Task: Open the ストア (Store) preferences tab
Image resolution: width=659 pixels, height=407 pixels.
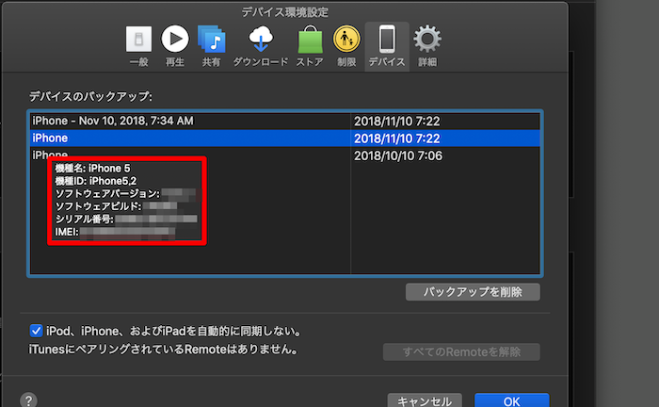Action: 310,46
